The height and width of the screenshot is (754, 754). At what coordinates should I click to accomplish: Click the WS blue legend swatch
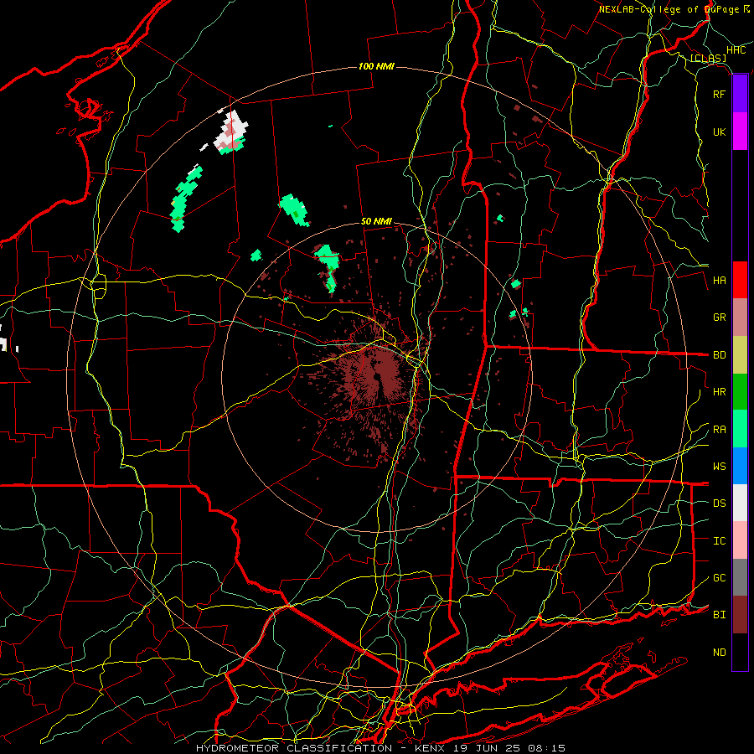pos(740,466)
